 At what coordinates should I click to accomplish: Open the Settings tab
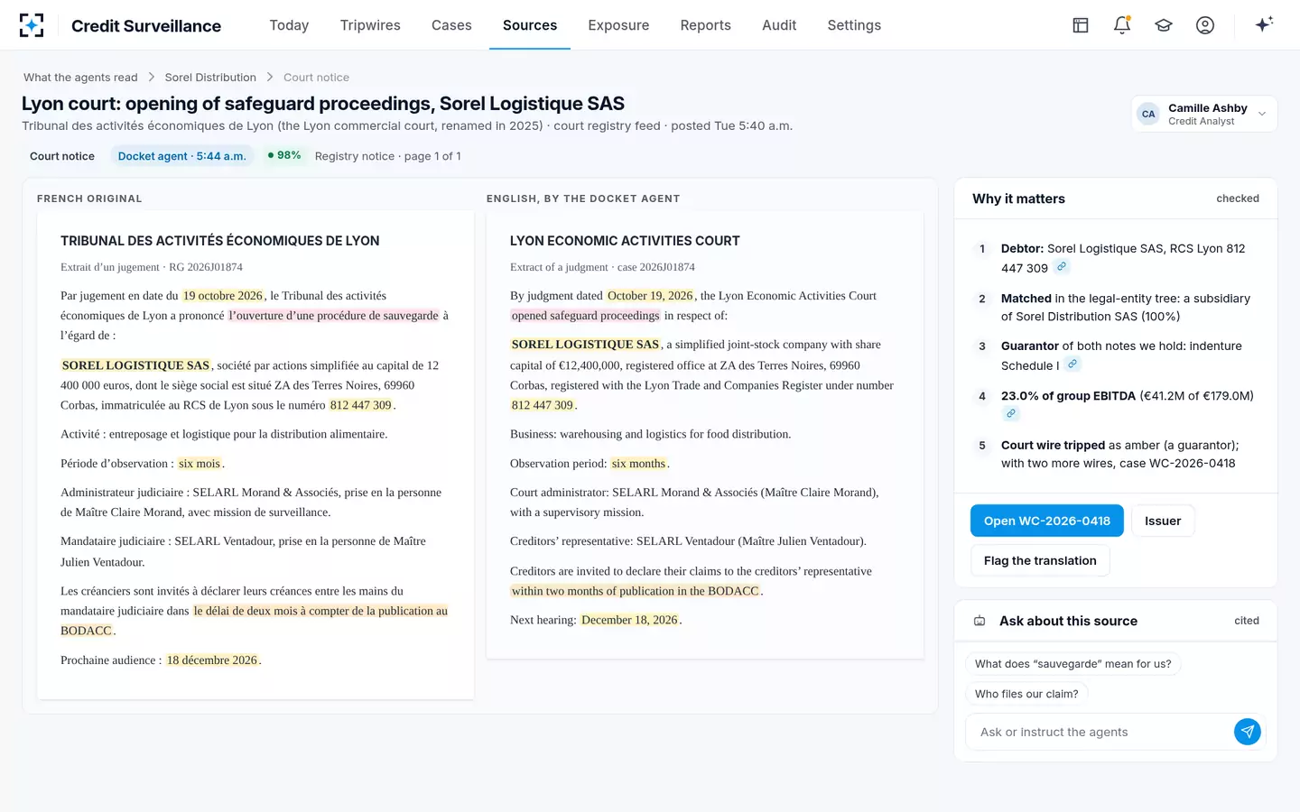854,25
